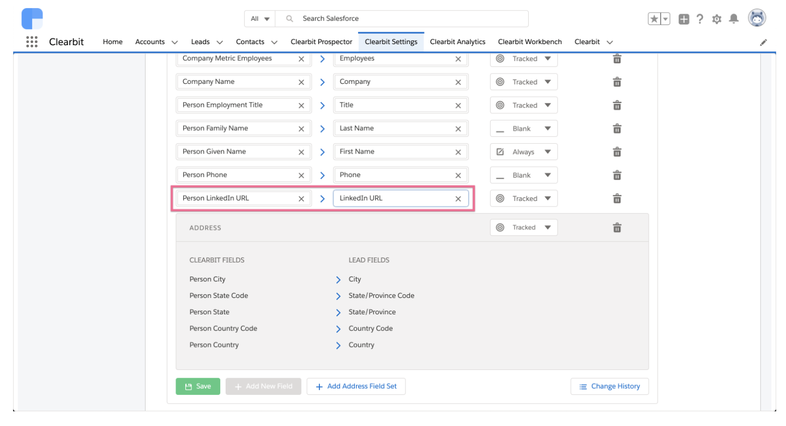Viewport: 786px width, 426px height.
Task: Click the pencil edit navigation icon
Action: click(764, 42)
